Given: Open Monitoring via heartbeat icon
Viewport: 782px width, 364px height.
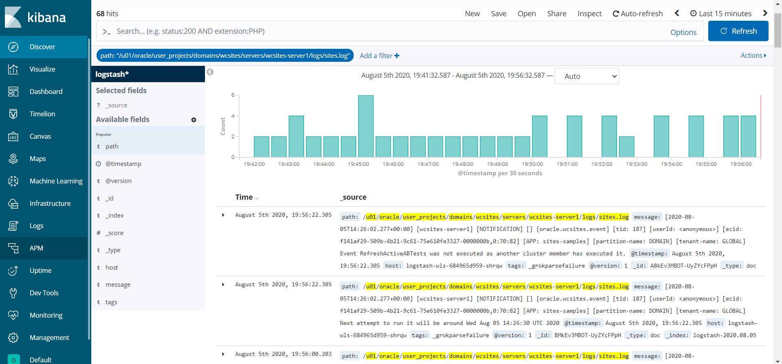Looking at the screenshot, I should [13, 315].
